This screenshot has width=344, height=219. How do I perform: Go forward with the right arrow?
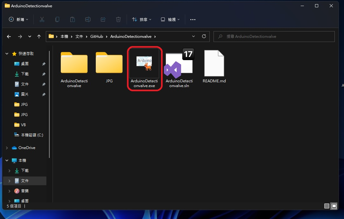coord(20,37)
